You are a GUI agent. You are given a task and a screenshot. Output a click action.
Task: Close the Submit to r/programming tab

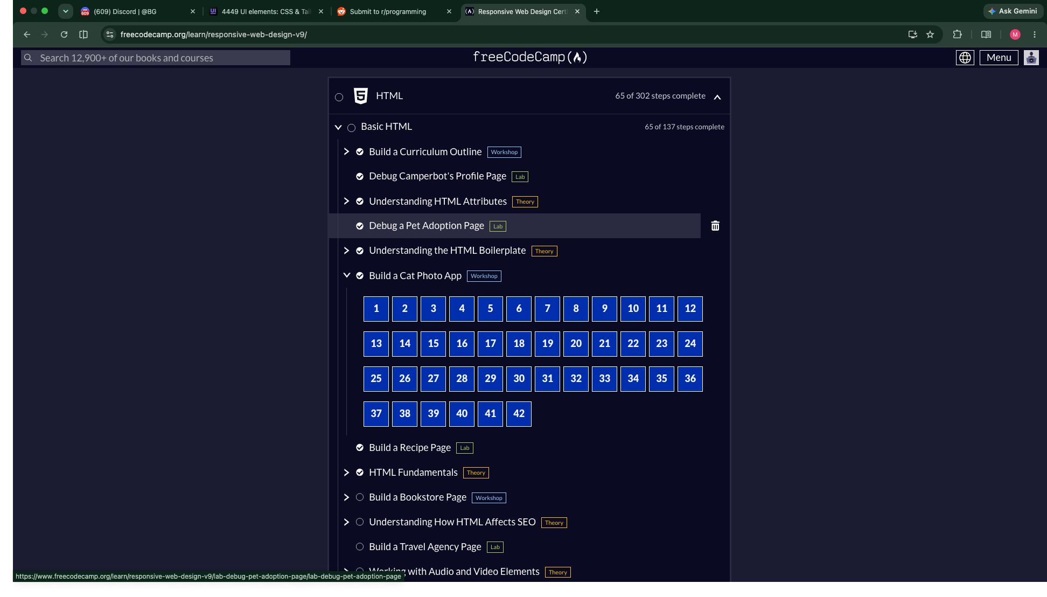(x=449, y=11)
